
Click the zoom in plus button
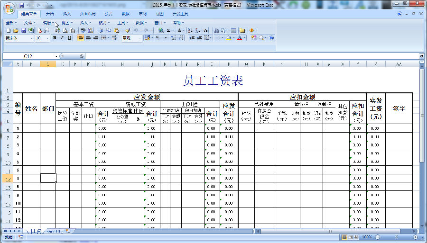coord(415,237)
